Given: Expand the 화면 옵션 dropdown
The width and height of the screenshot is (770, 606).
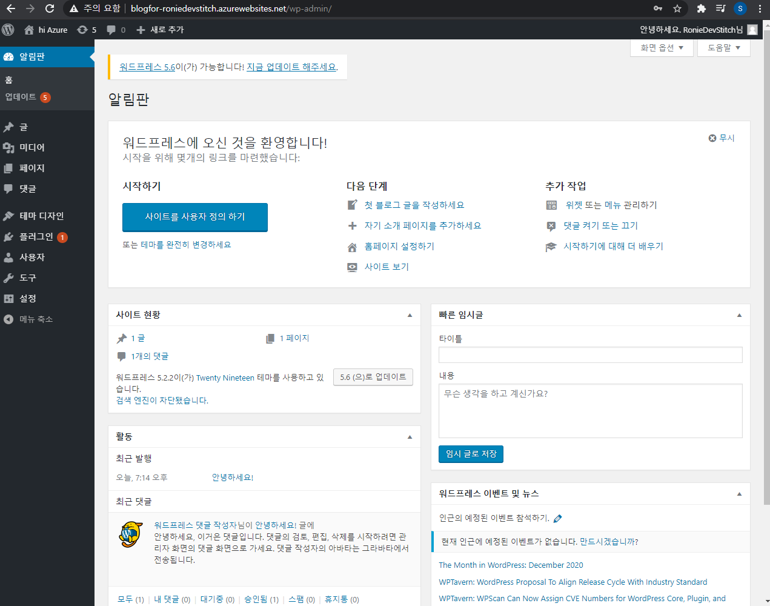Looking at the screenshot, I should tap(662, 48).
